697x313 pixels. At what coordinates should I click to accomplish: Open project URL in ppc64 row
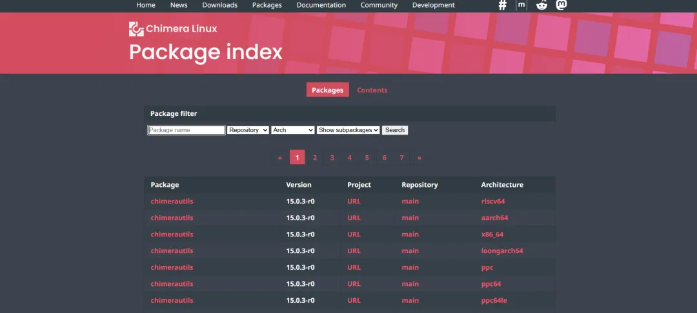point(354,284)
